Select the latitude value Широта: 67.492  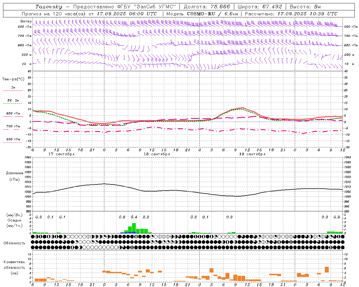click(x=260, y=7)
